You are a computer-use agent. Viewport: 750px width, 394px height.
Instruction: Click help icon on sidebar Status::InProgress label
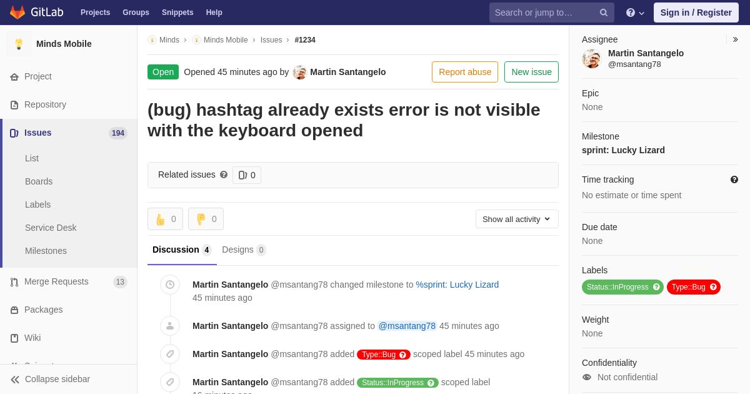click(x=656, y=287)
